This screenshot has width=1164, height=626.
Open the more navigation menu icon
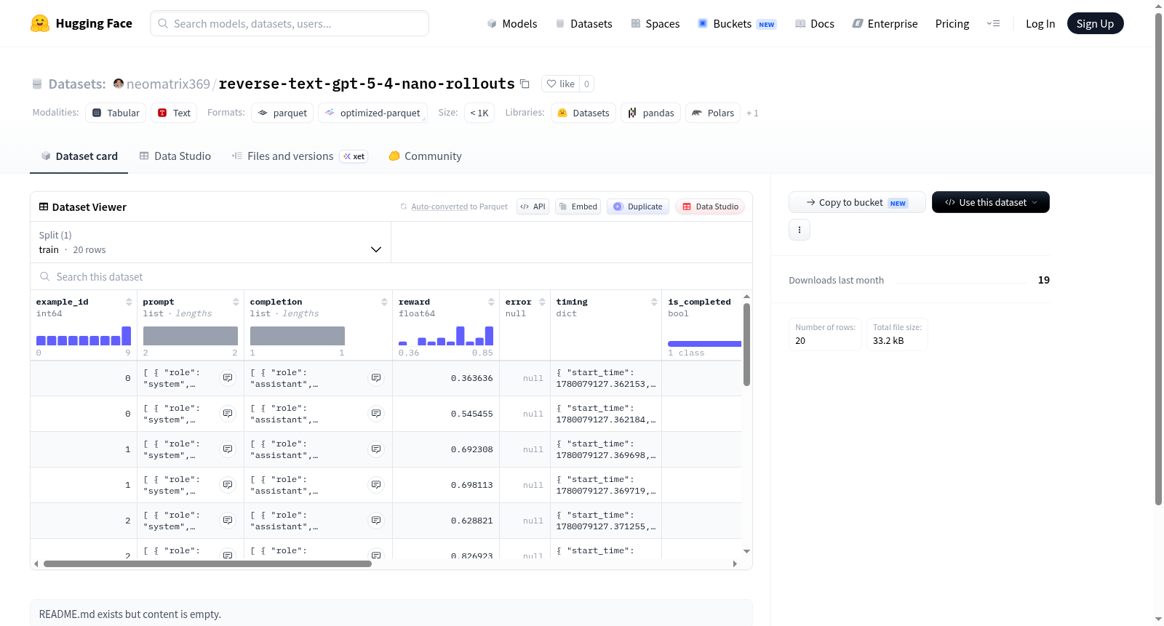993,24
